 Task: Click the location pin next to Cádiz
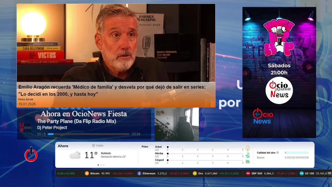(x=94, y=146)
